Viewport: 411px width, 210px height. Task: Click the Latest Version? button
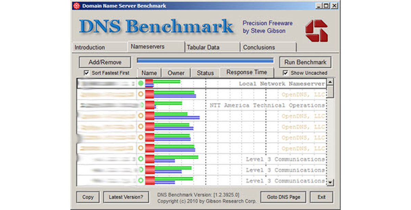click(x=126, y=197)
